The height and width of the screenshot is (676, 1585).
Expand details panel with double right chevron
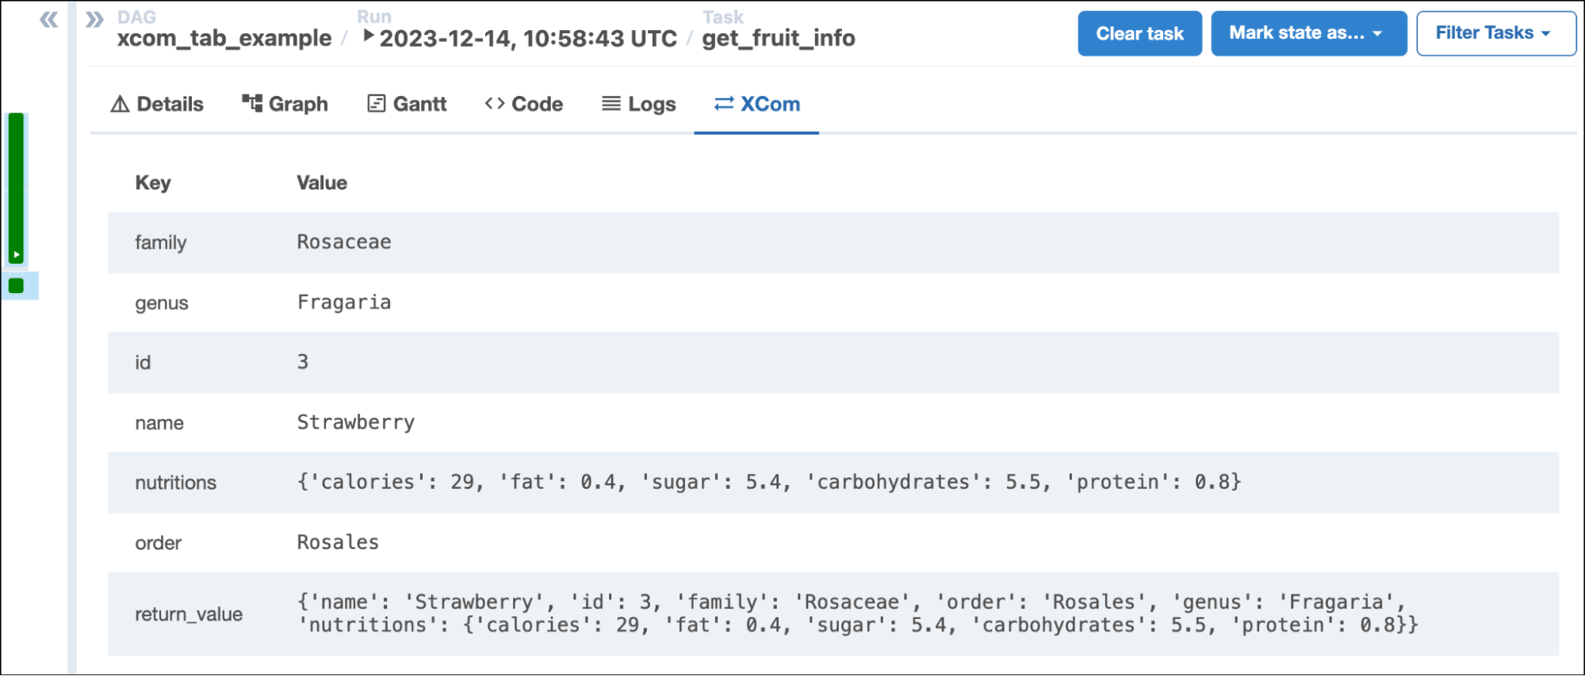pos(94,20)
